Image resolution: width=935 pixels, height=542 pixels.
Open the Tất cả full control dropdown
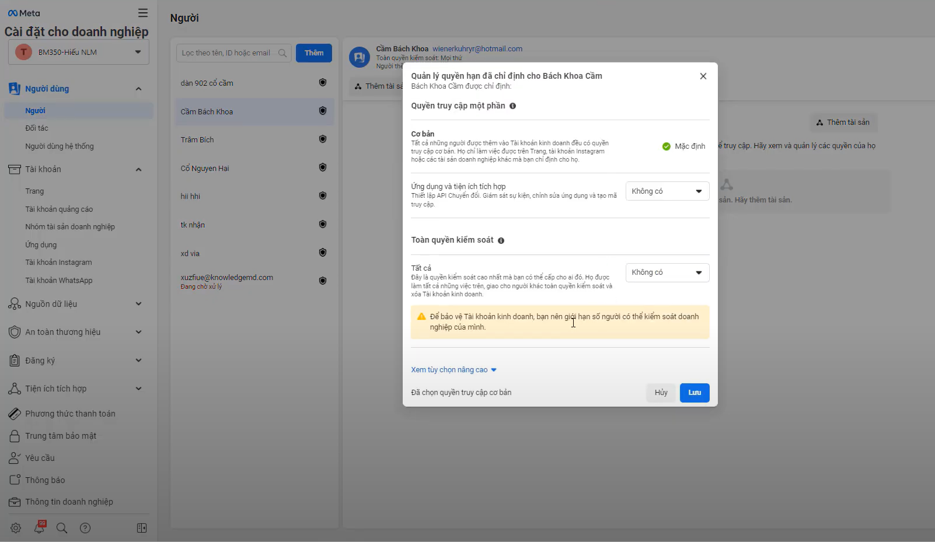pos(667,272)
